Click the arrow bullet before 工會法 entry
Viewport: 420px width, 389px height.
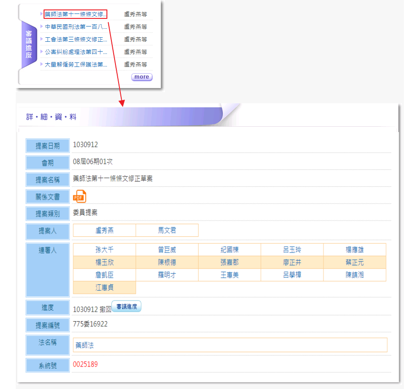click(x=42, y=39)
